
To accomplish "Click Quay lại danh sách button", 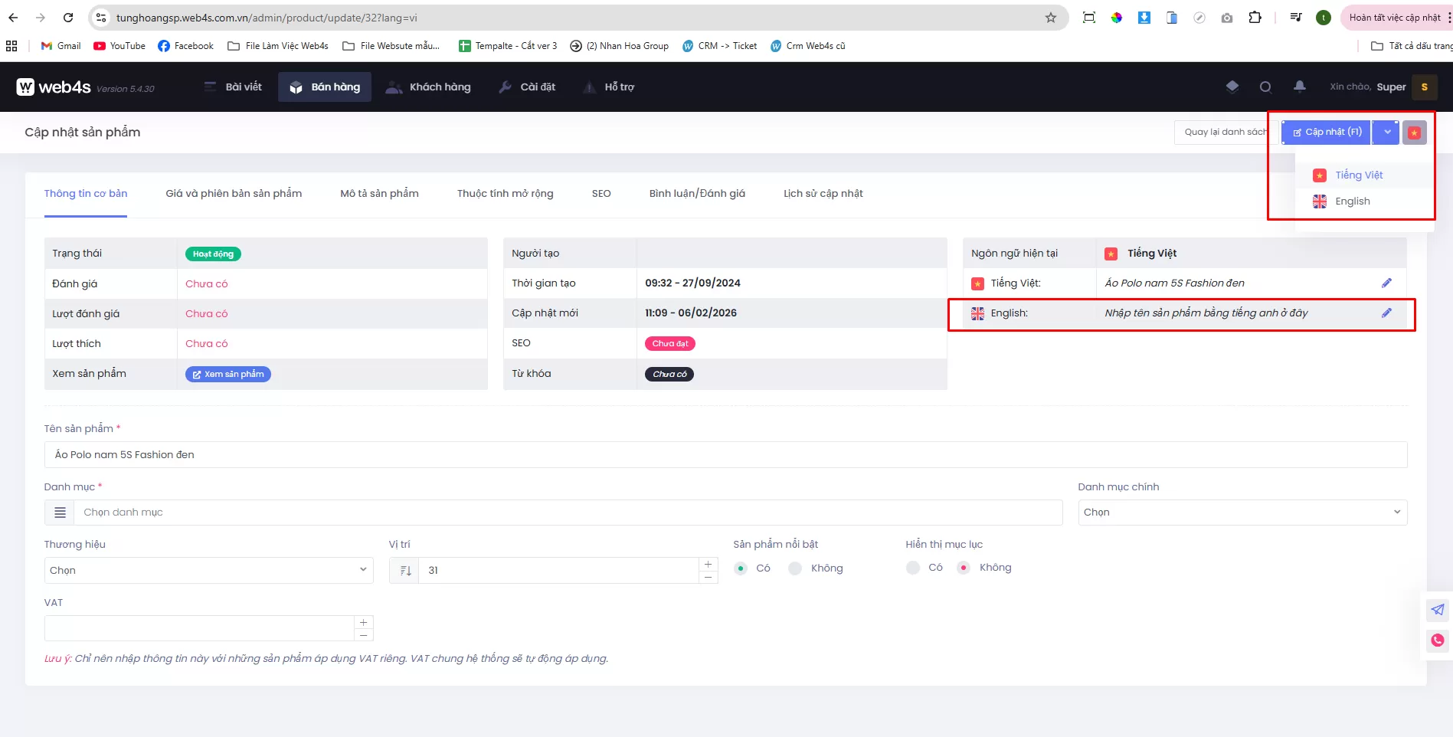I will point(1224,132).
